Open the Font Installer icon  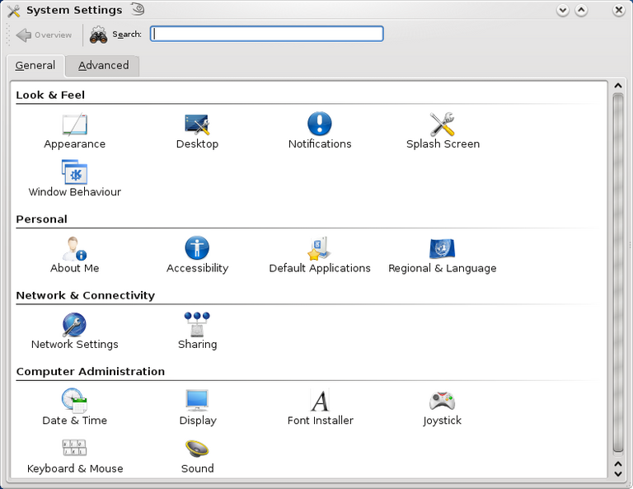pyautogui.click(x=320, y=401)
